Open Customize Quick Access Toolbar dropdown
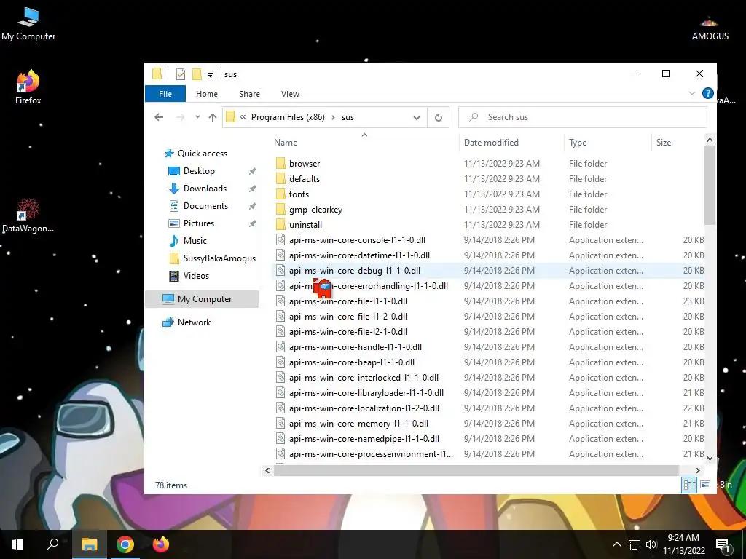 pyautogui.click(x=210, y=75)
